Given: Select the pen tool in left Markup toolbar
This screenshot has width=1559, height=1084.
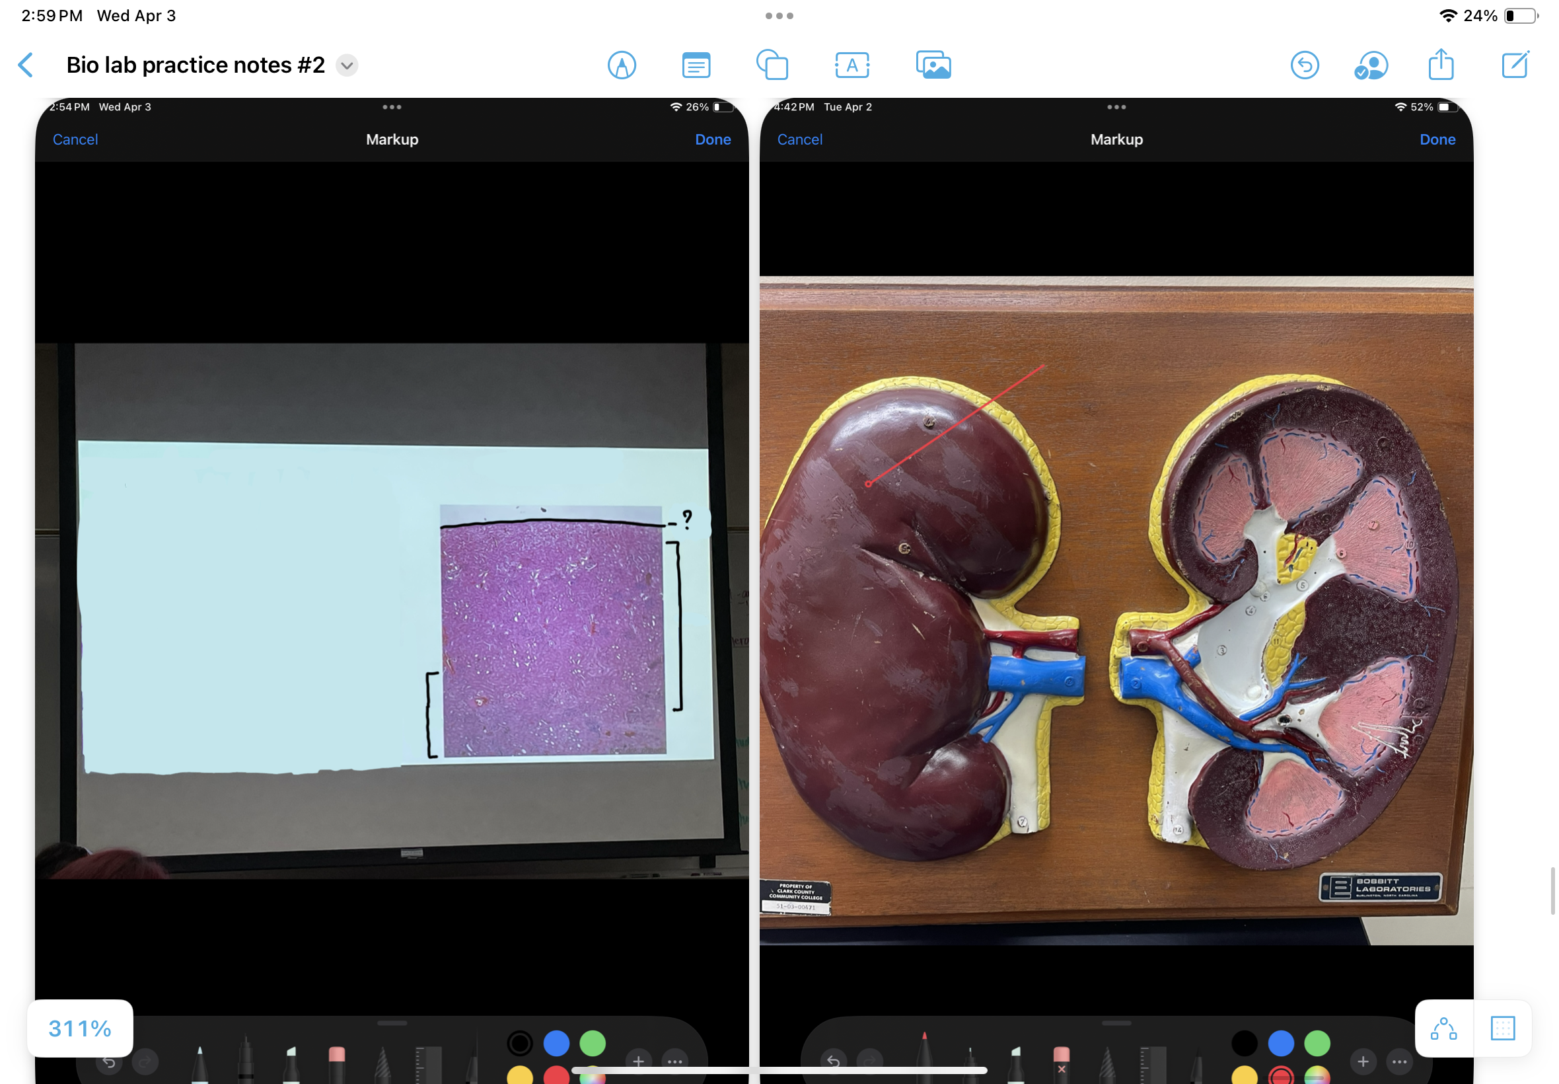Looking at the screenshot, I should click(x=199, y=1064).
